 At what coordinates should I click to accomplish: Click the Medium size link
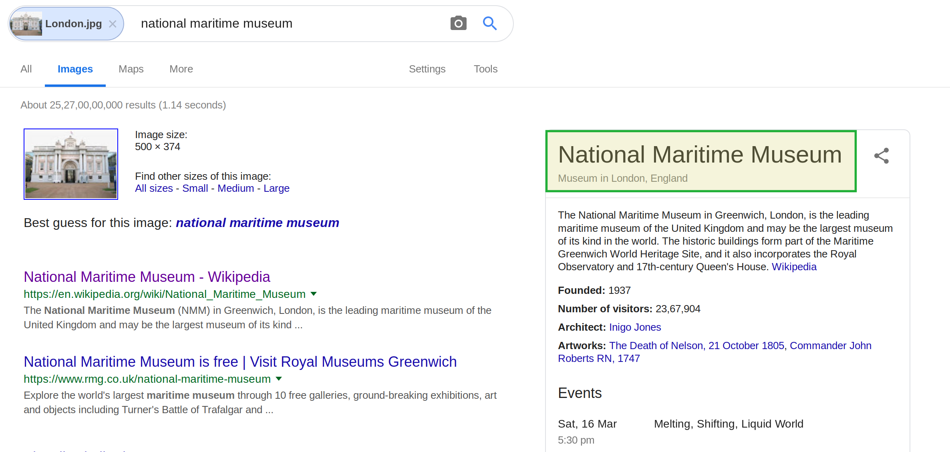click(235, 188)
